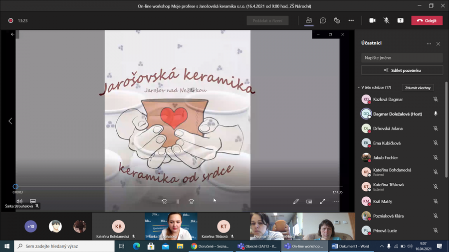The width and height of the screenshot is (449, 252).
Task: Expand the video to full screen
Action: tap(323, 202)
